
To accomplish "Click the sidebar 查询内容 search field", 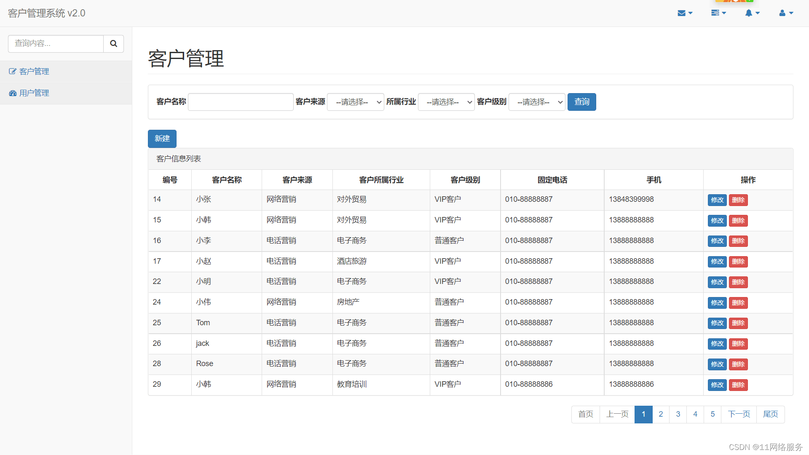I will 56,43.
